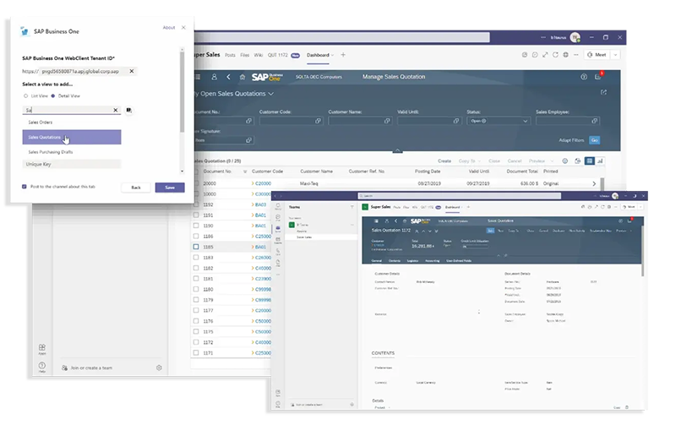The image size is (676, 430).
Task: Click the SAP header back arrow
Action: [x=228, y=77]
